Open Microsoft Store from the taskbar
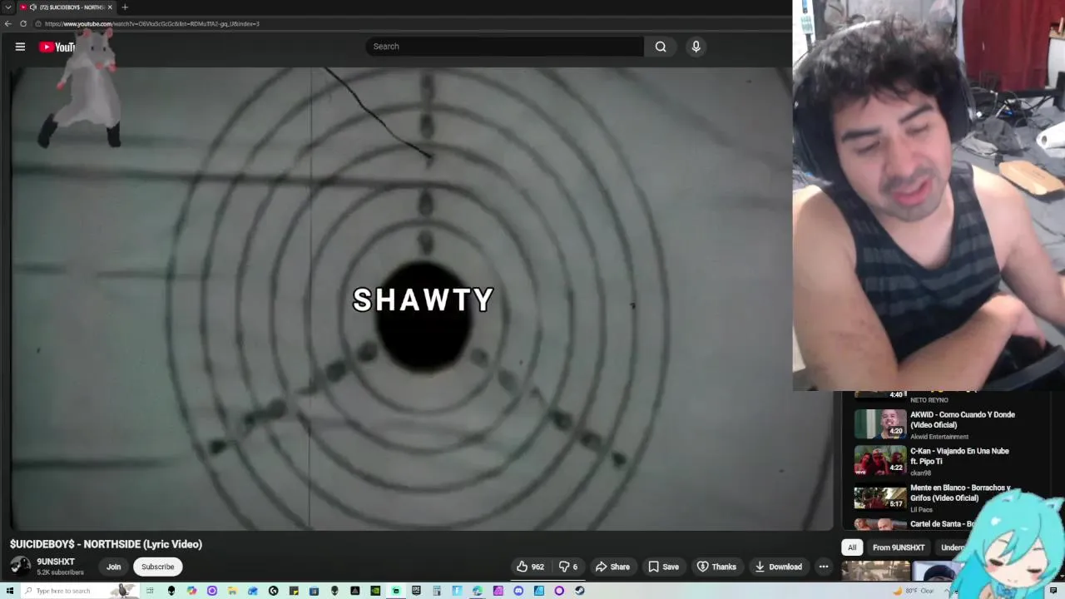 (314, 591)
